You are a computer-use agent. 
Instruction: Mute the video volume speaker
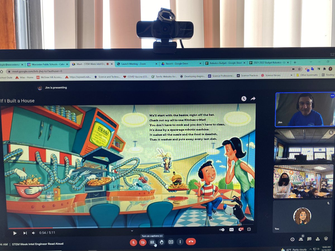click(33, 233)
